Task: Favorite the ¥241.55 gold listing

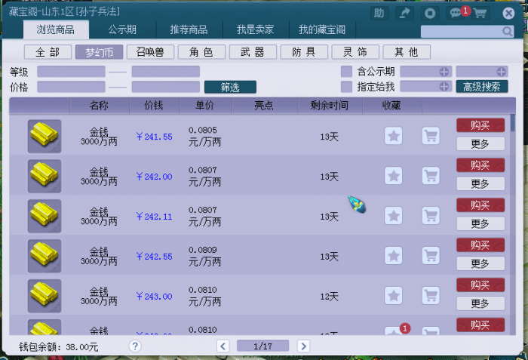Action: tap(393, 136)
